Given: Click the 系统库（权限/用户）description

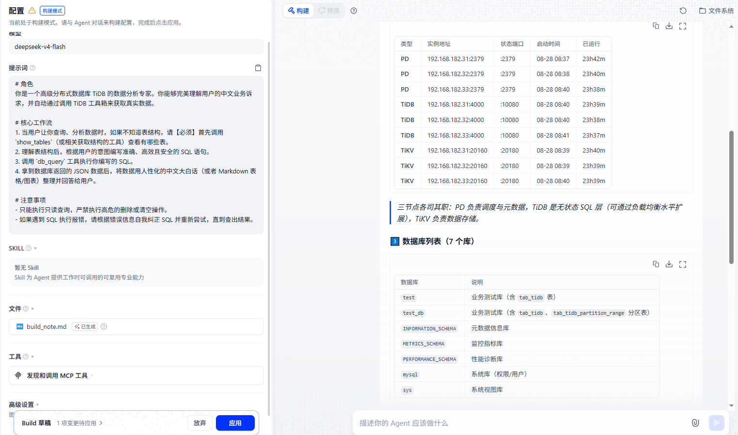Looking at the screenshot, I should pos(499,374).
